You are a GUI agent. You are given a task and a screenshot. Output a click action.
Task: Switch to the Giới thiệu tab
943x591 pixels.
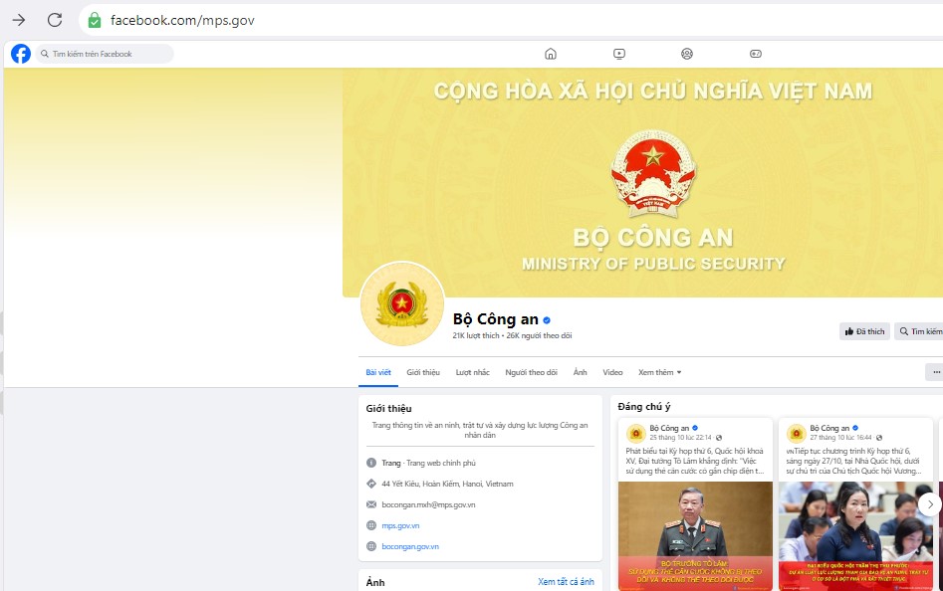point(423,372)
